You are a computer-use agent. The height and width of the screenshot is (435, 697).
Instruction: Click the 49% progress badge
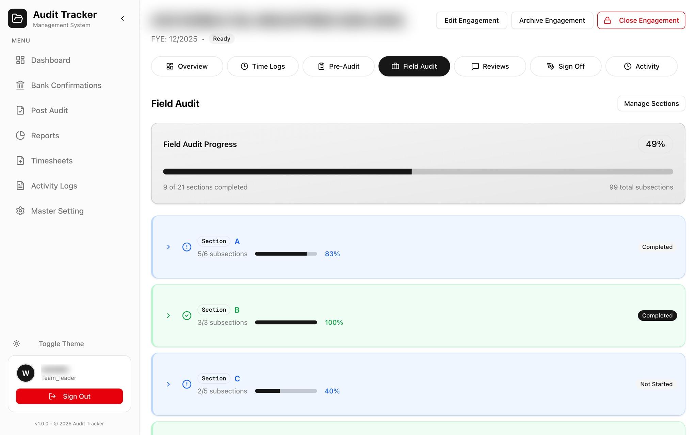655,144
